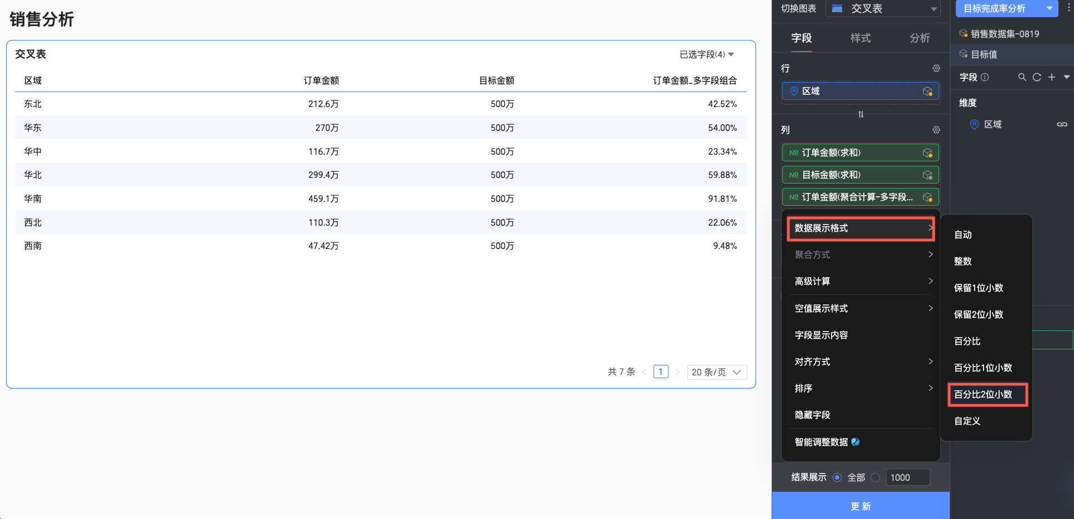Expand 高级计算 submenu

point(861,281)
